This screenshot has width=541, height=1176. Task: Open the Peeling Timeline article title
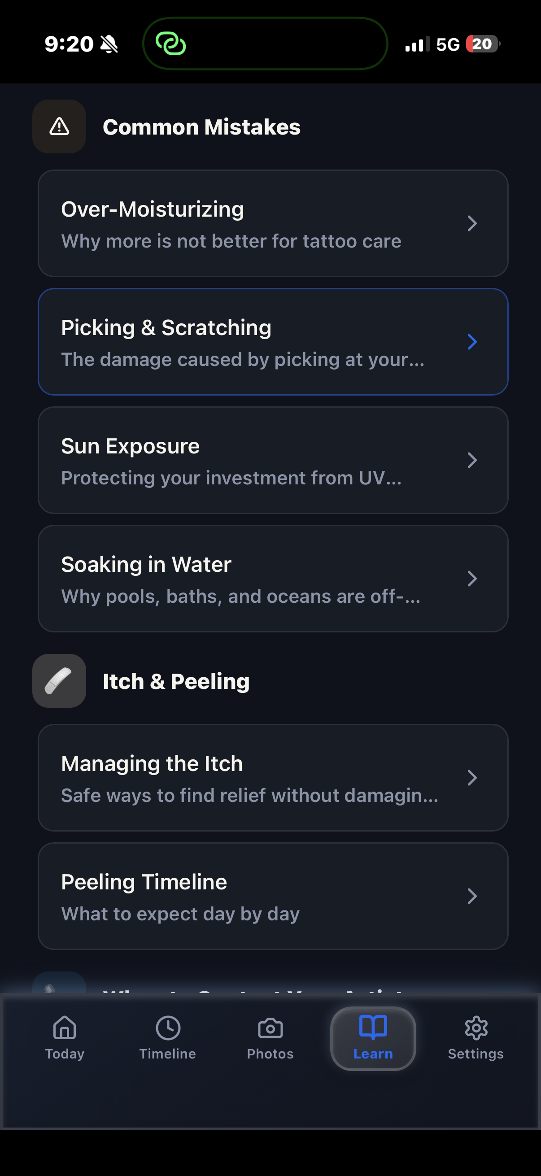[144, 882]
